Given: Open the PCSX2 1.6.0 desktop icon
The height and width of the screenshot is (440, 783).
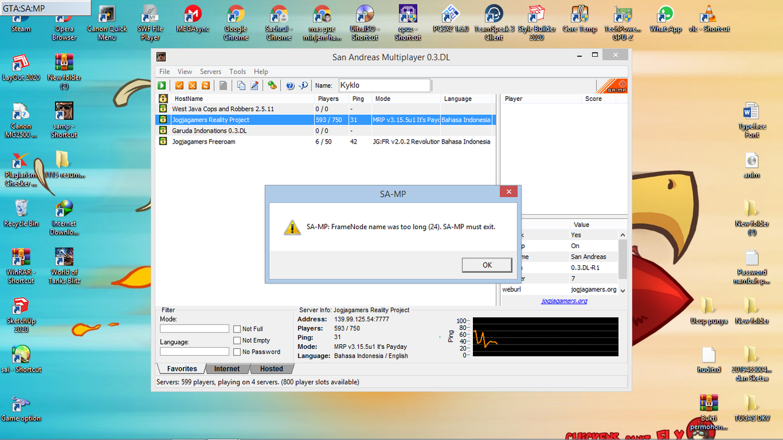Looking at the screenshot, I should pos(451,19).
